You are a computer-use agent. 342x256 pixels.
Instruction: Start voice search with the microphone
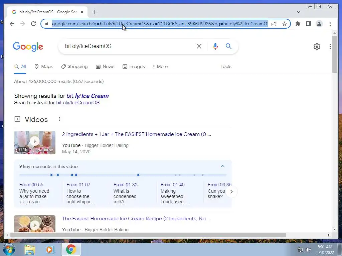(215, 46)
